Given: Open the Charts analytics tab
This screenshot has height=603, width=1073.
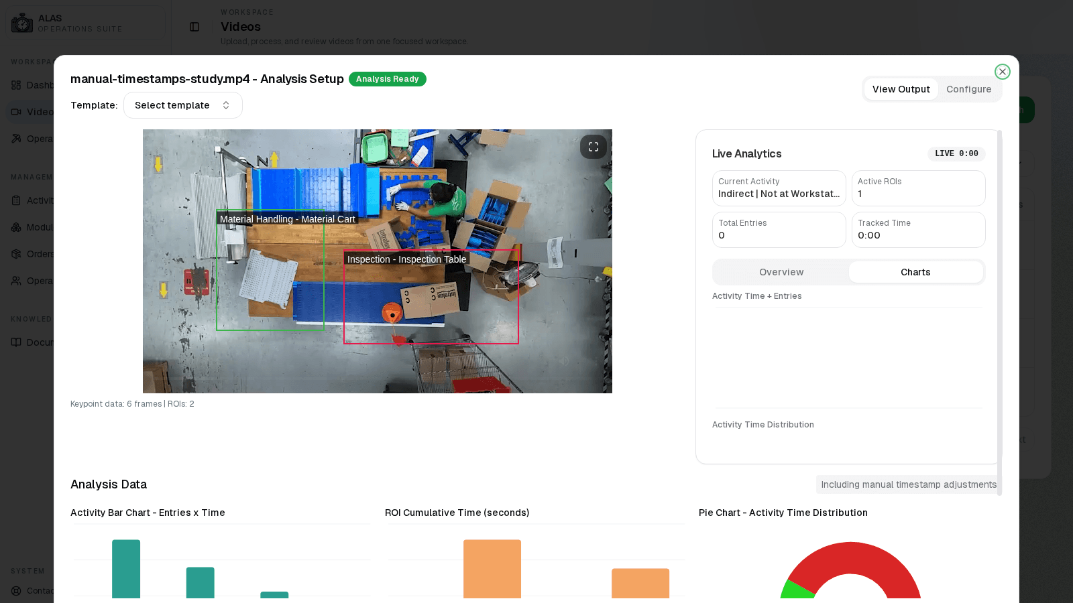Looking at the screenshot, I should click(x=915, y=272).
